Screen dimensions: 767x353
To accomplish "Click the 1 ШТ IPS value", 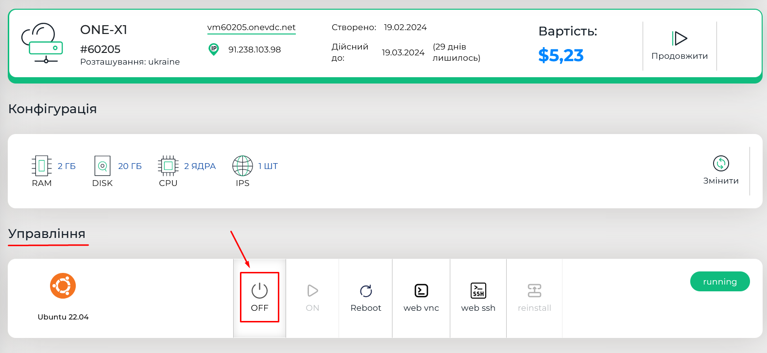I will coord(268,166).
